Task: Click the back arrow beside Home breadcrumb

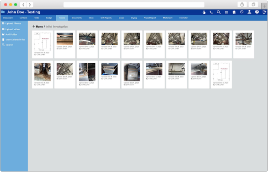Action: [33, 26]
